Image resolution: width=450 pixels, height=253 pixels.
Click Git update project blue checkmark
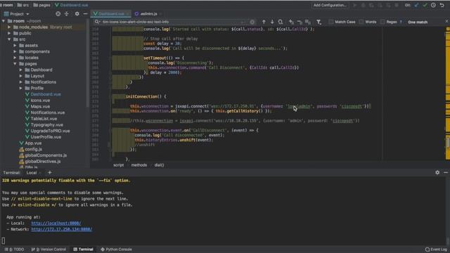click(416, 5)
